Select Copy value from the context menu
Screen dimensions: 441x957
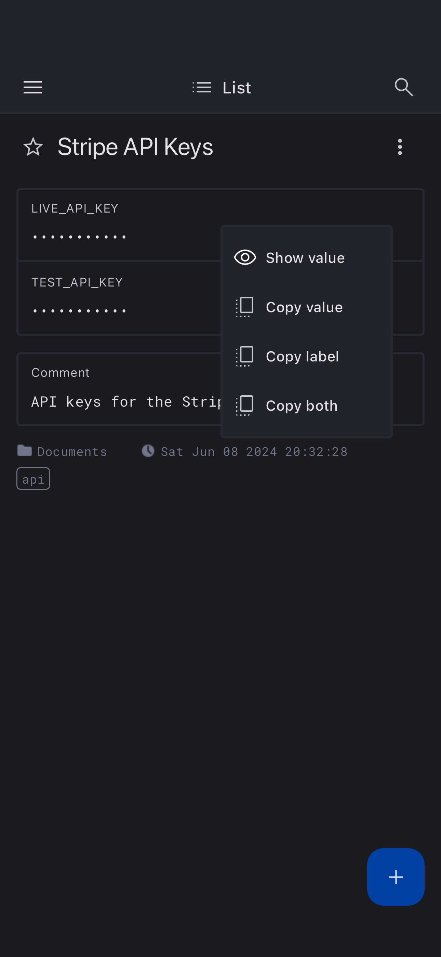304,307
